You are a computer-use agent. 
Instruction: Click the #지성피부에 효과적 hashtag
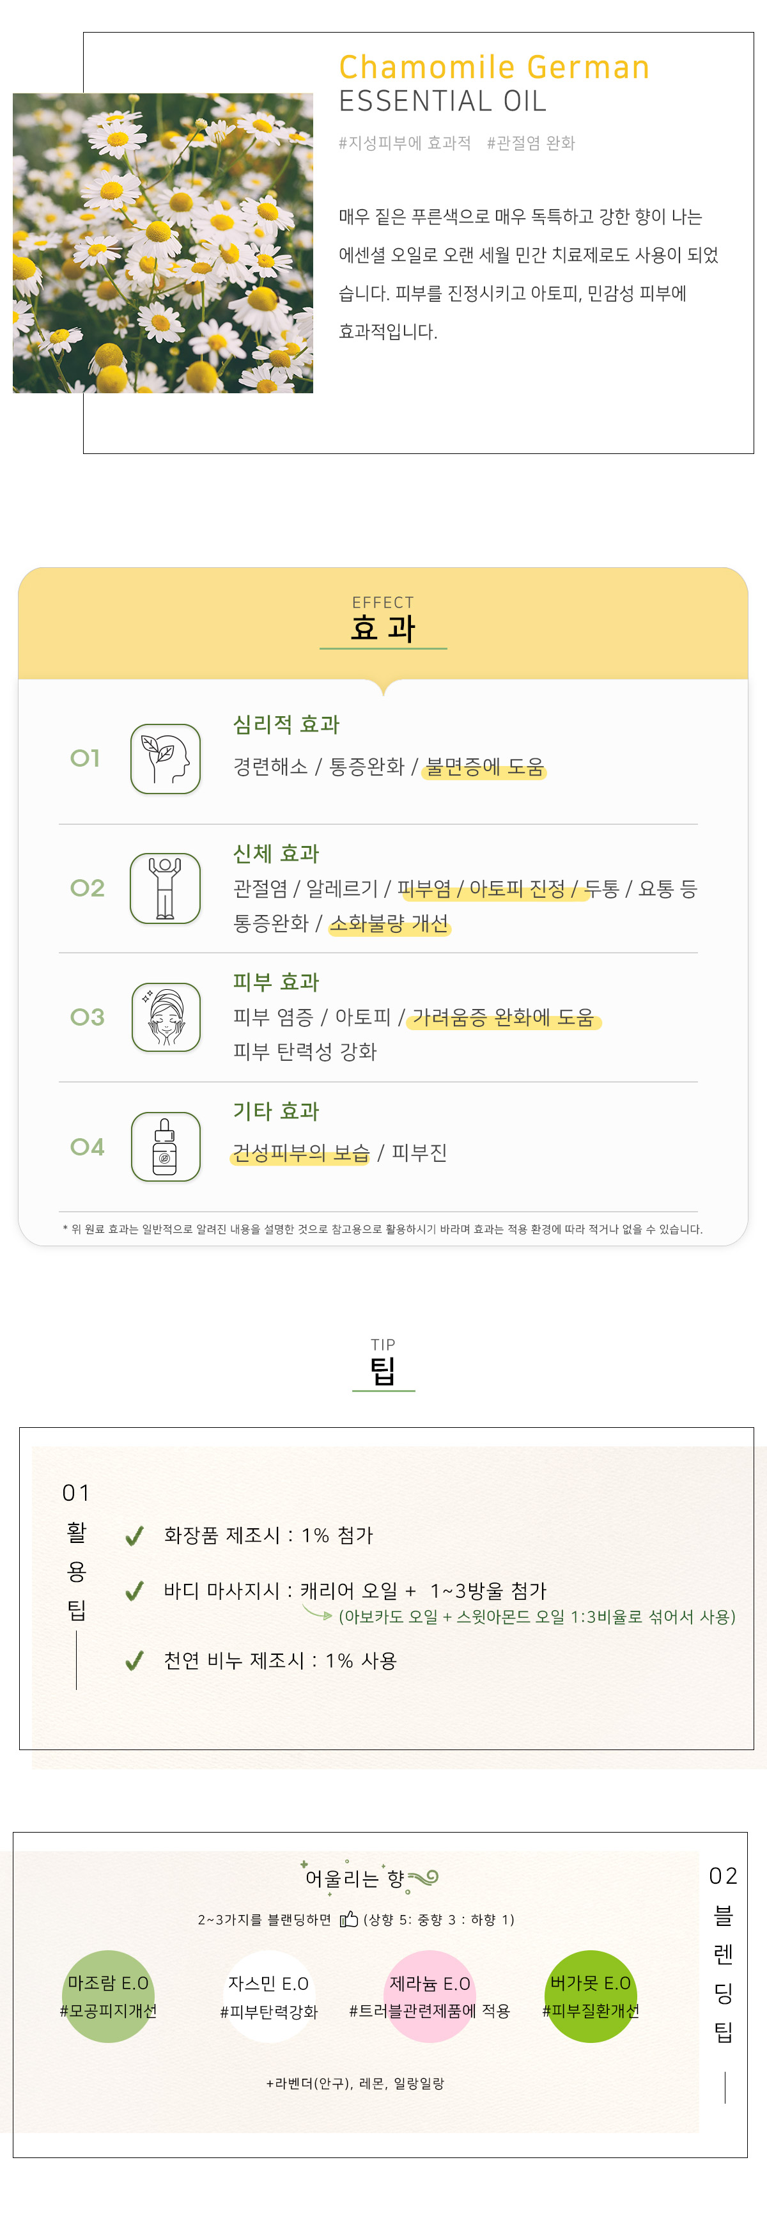[404, 143]
